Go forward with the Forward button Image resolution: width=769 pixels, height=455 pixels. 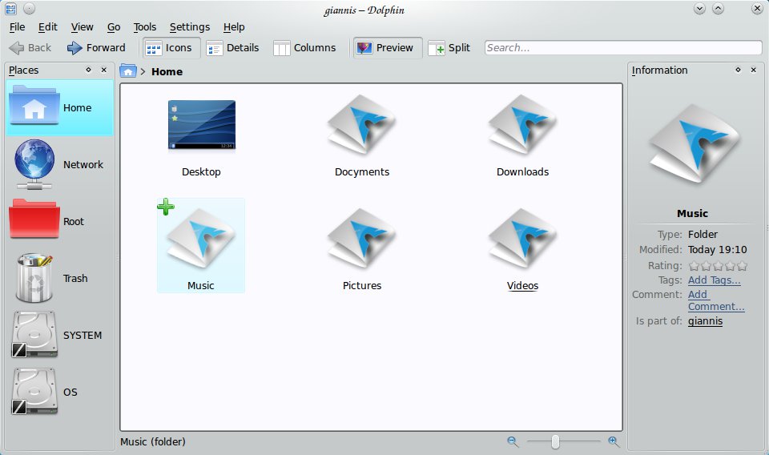click(96, 48)
